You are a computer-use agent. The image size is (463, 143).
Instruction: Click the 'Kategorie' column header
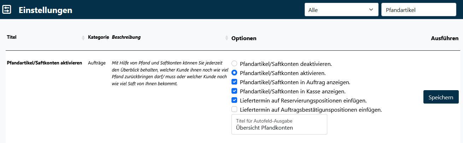[x=98, y=37]
